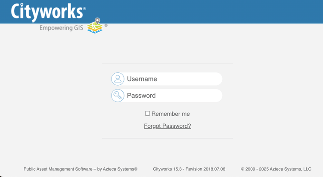Click the GIS map layers icon
The height and width of the screenshot is (177, 323).
(x=95, y=28)
